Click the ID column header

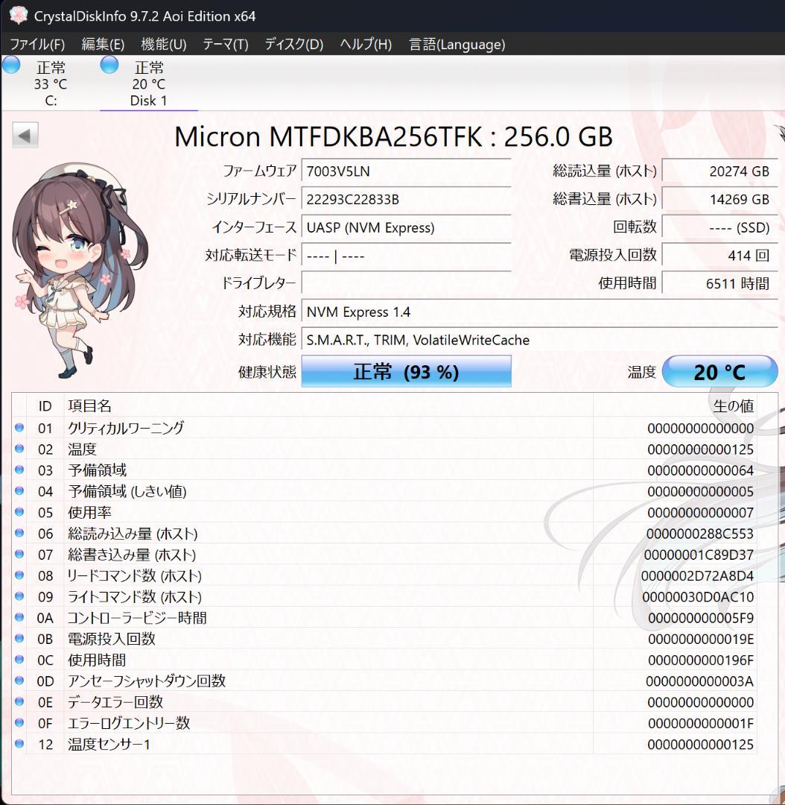point(45,405)
